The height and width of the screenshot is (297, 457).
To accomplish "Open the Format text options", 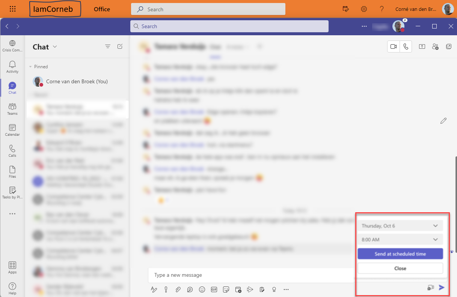I will click(153, 289).
